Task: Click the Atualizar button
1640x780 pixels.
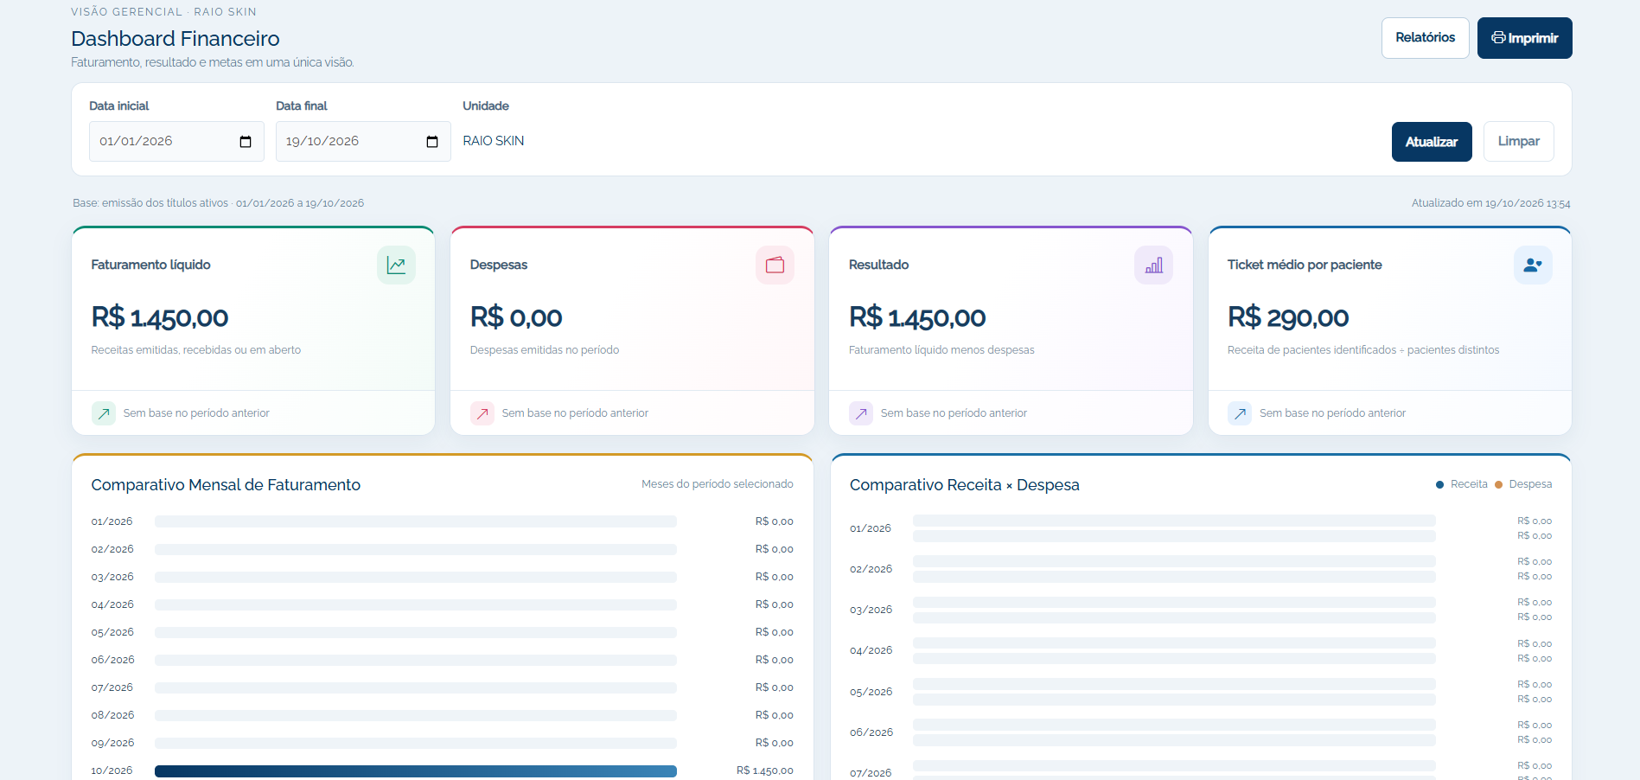Action: (x=1432, y=142)
